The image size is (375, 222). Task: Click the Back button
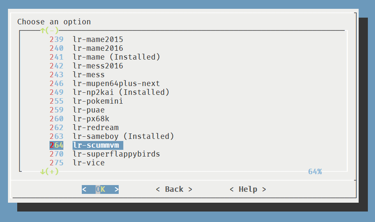(x=174, y=189)
